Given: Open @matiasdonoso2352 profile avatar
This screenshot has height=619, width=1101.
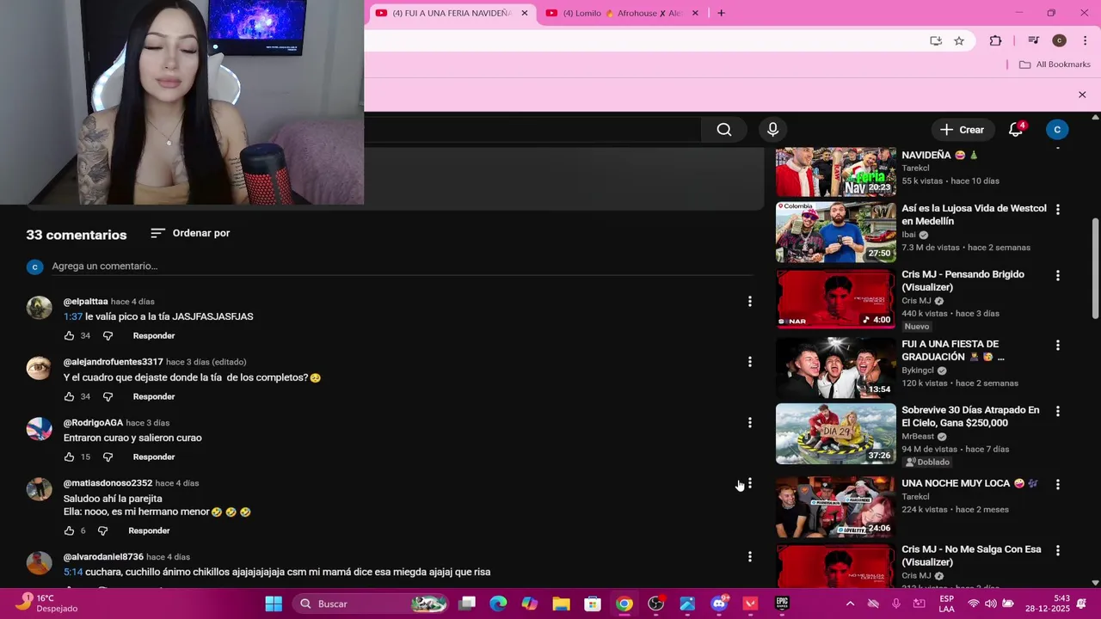Looking at the screenshot, I should pyautogui.click(x=39, y=489).
